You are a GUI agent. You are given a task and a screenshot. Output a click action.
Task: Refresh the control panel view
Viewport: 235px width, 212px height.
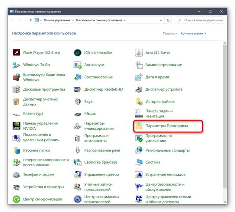point(168,20)
